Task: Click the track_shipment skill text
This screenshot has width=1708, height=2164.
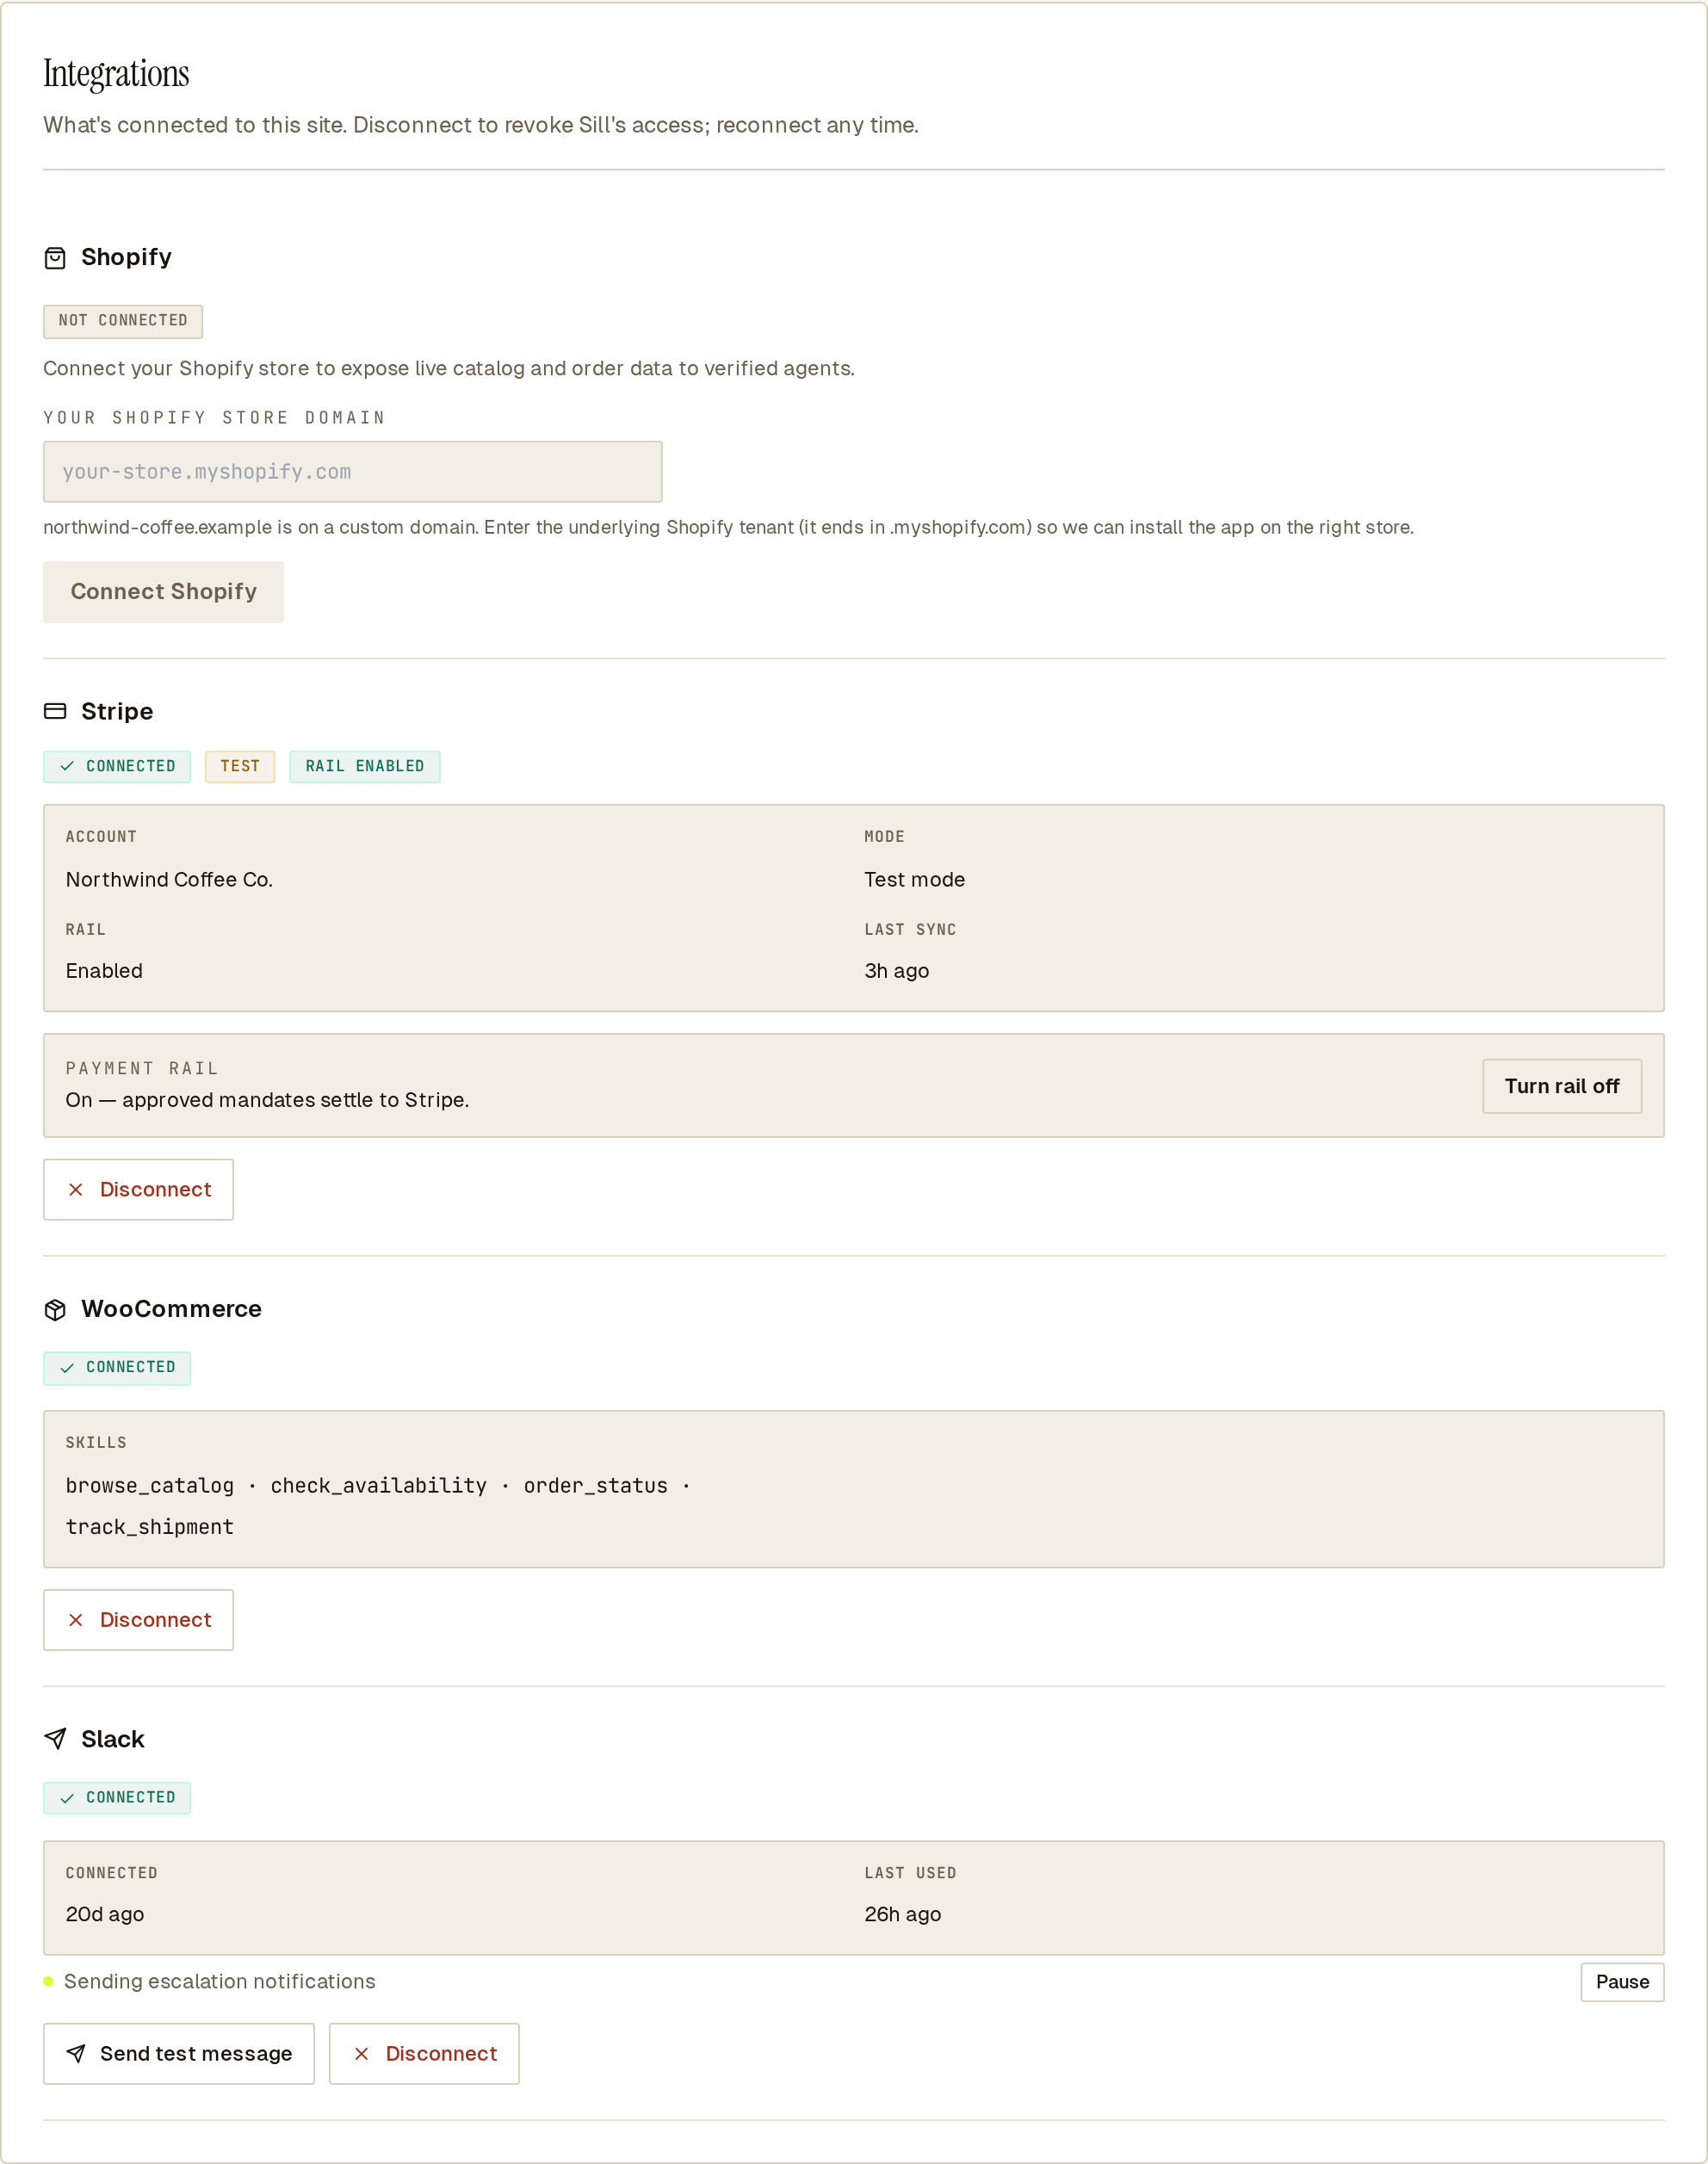Action: tap(150, 1527)
